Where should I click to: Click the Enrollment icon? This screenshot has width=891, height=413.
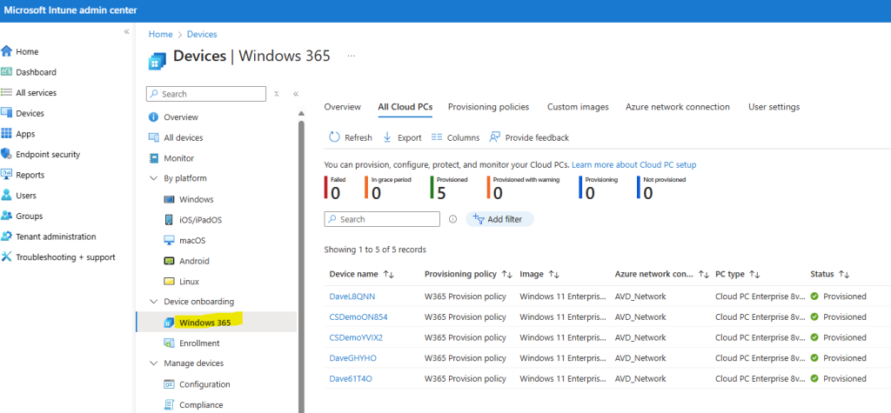[x=169, y=343]
